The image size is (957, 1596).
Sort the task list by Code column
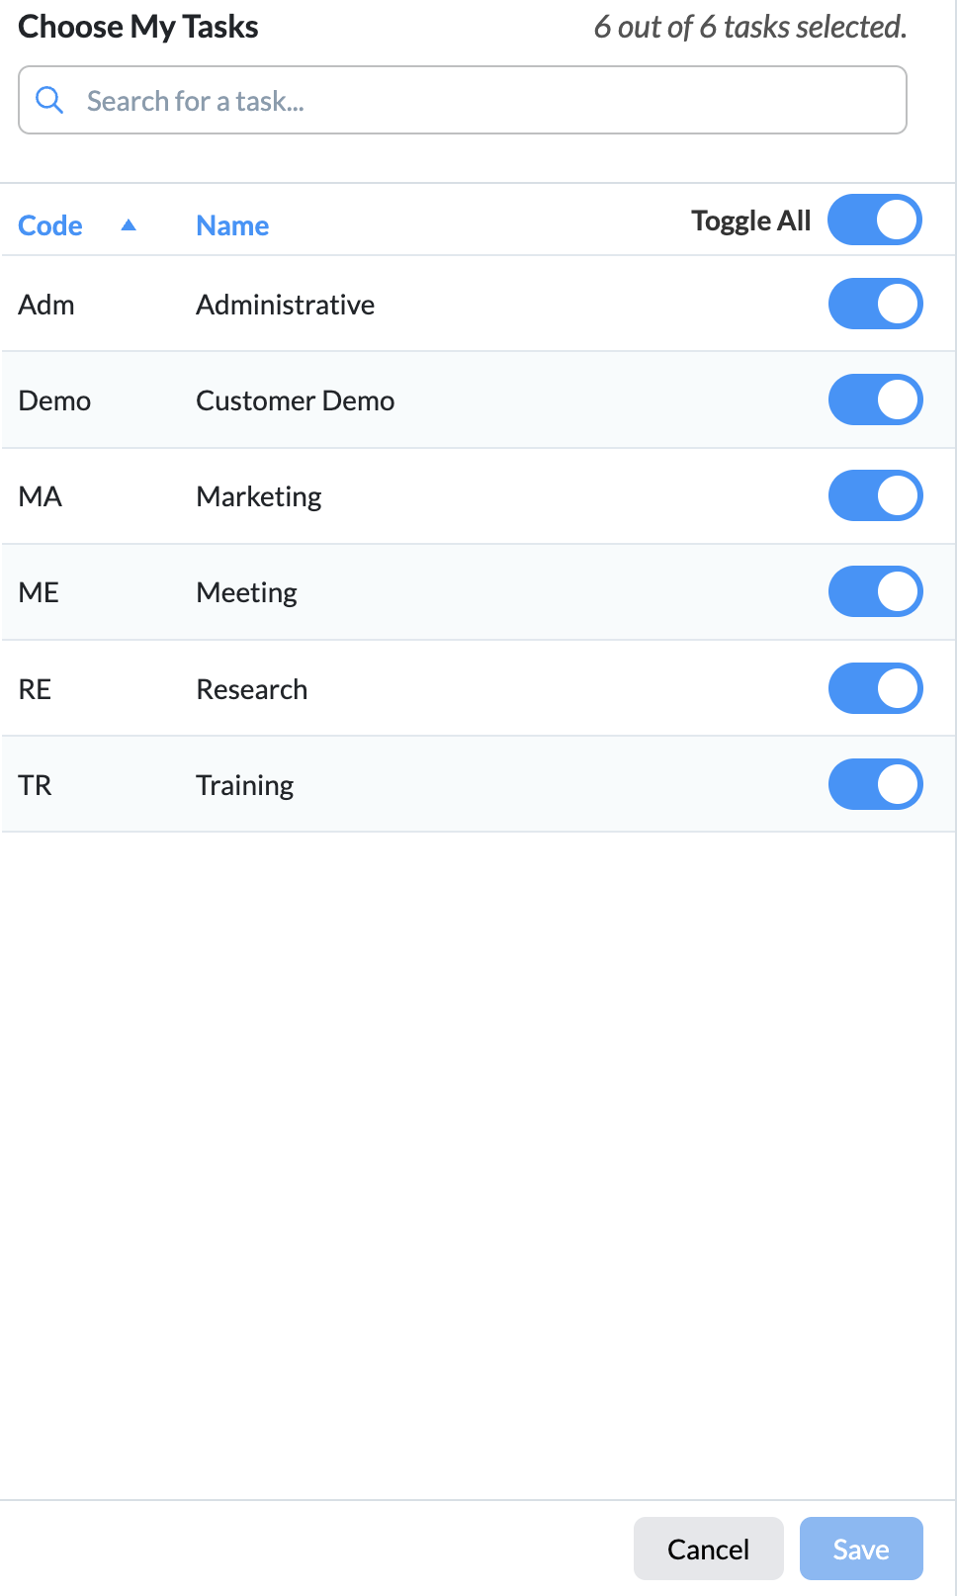[x=50, y=225]
